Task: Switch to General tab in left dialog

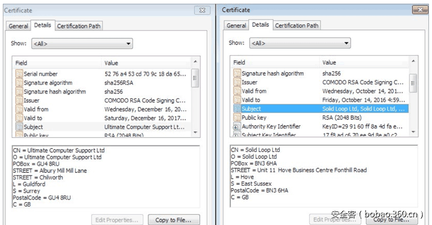Action: tap(18, 26)
